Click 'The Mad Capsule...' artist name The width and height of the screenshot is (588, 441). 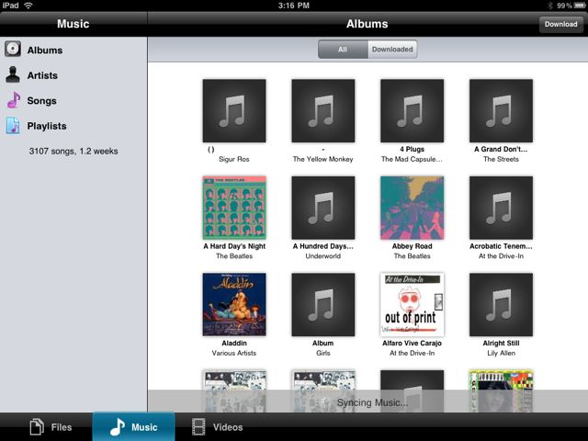tap(412, 159)
